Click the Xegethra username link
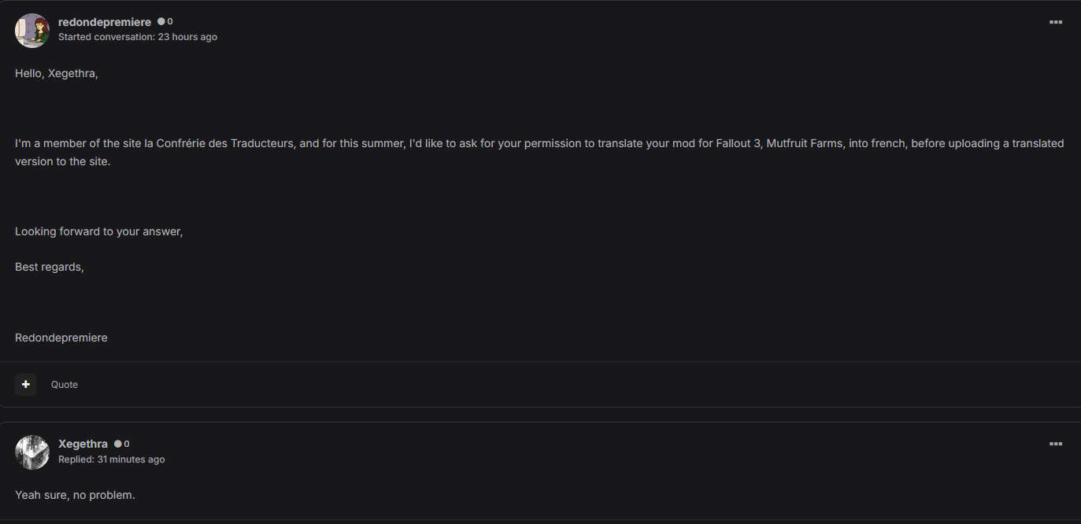 coord(83,444)
